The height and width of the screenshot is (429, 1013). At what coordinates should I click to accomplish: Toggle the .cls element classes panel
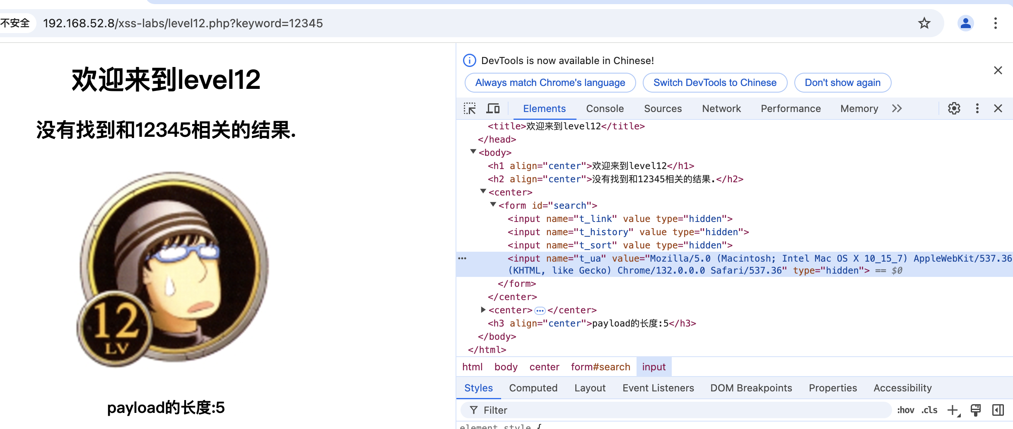929,410
